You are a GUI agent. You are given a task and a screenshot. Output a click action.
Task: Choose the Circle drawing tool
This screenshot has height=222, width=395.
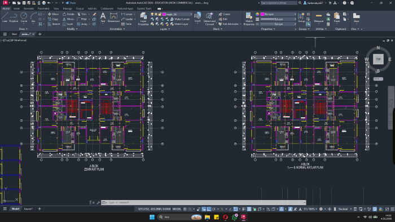24,17
